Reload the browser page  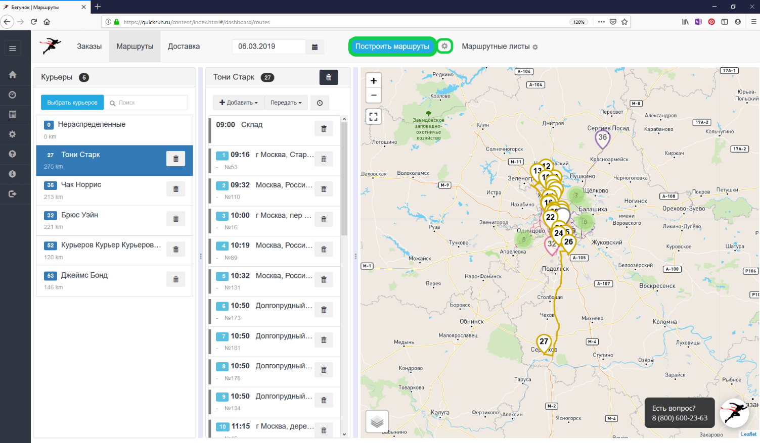[33, 22]
